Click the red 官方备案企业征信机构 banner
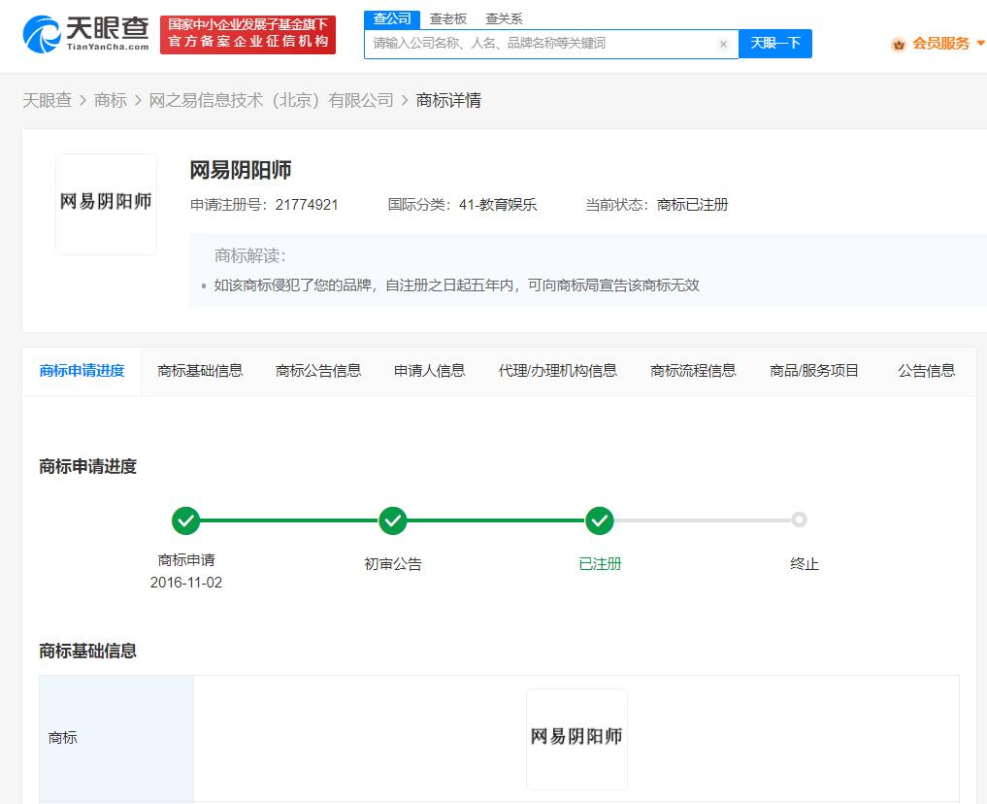 [248, 35]
